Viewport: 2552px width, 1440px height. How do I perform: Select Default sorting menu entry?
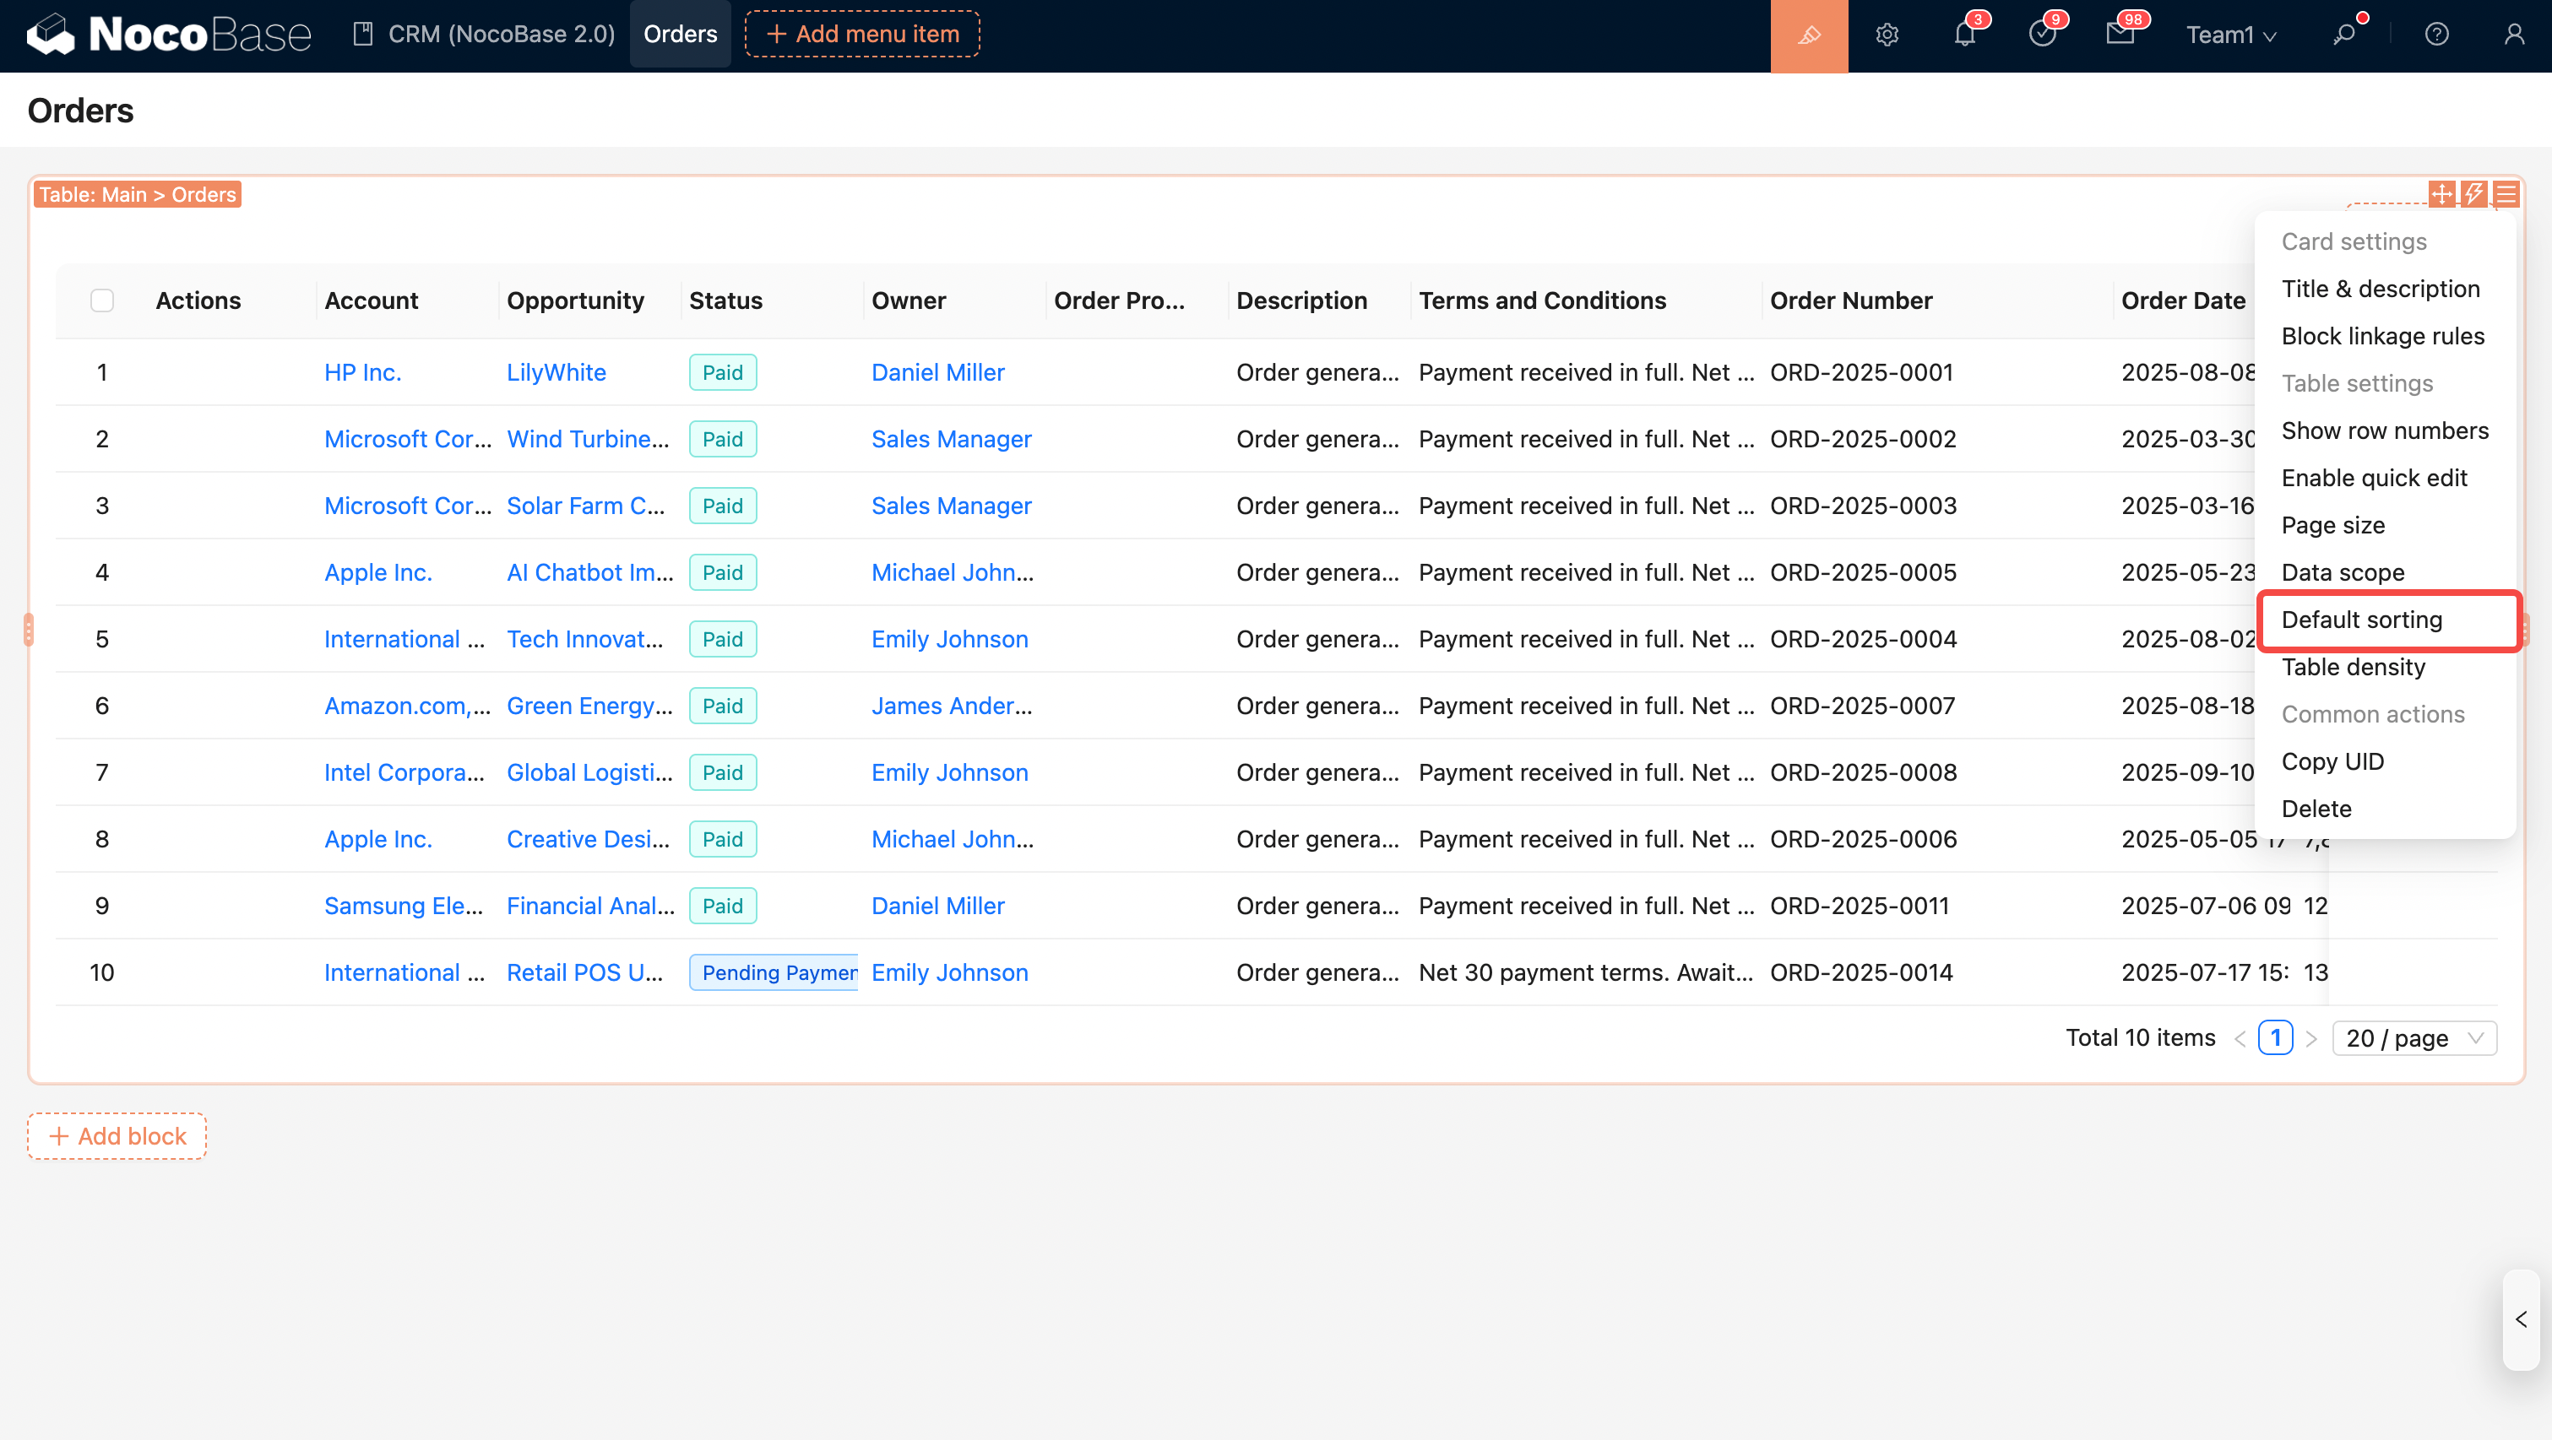(2362, 620)
